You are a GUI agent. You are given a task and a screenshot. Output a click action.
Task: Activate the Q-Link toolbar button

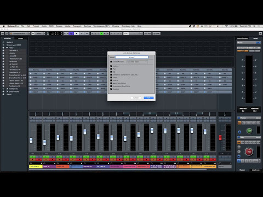pyautogui.click(x=157, y=33)
